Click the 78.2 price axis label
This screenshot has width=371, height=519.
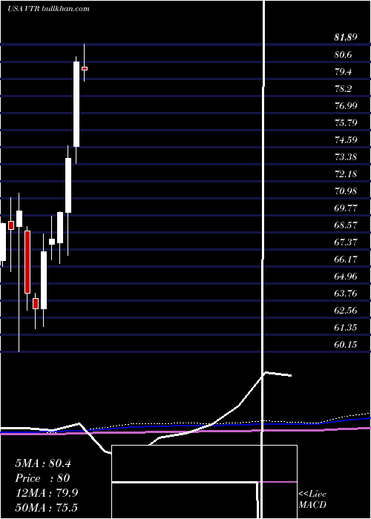coord(343,89)
